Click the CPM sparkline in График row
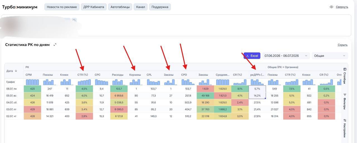The width and height of the screenshot is (357, 143). 32,82
